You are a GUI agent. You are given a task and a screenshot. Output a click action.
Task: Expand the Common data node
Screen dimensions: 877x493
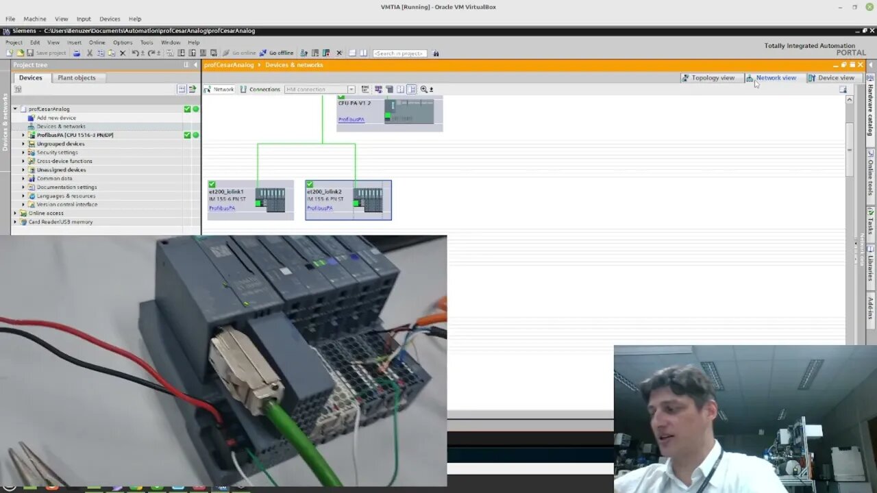23,178
